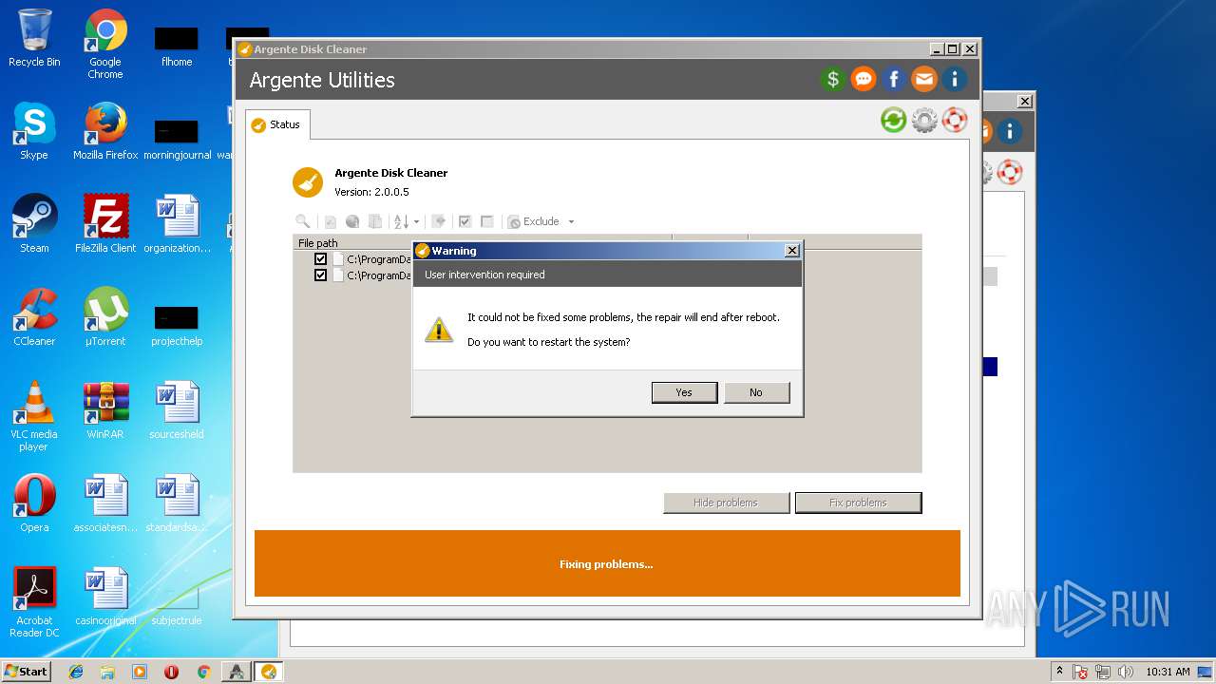
Task: Open the Mozilla Firefox desktop shortcut
Action: (105, 131)
